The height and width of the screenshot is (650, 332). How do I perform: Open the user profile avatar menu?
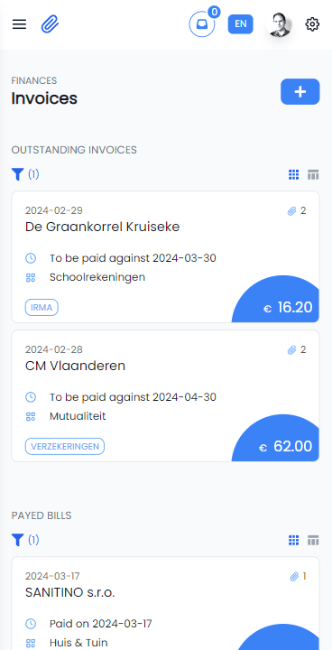(x=280, y=24)
